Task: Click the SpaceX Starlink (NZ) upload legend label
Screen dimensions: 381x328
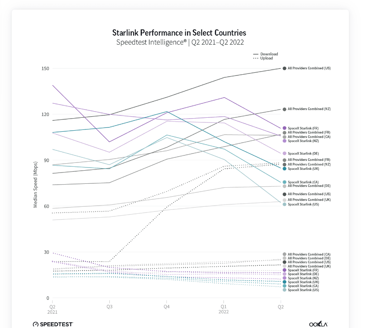Action: click(303, 278)
